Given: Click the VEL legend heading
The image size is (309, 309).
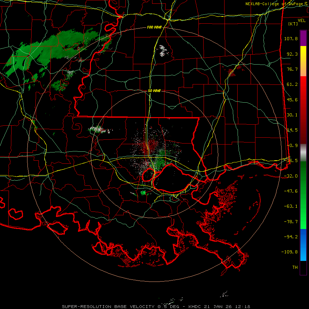Looking at the screenshot, I should pos(301,21).
